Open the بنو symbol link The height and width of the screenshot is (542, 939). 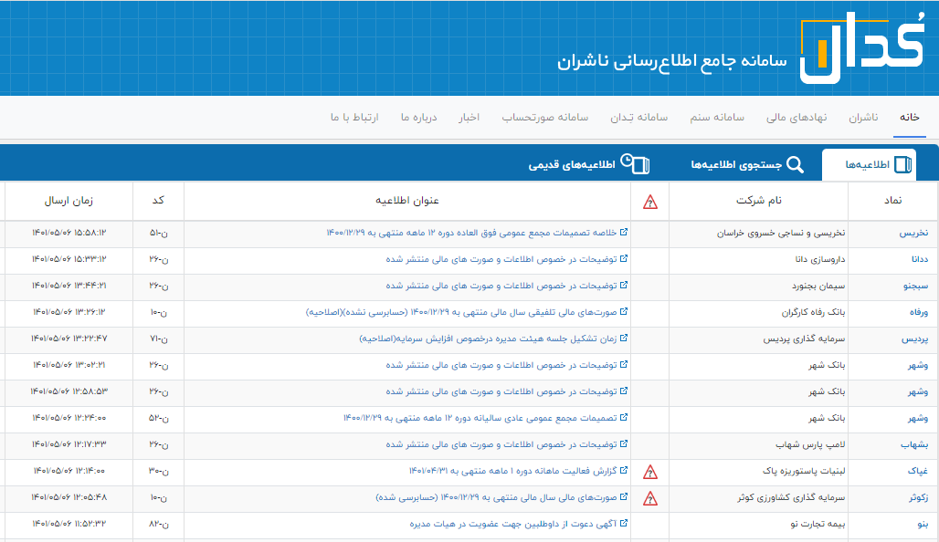(x=923, y=524)
